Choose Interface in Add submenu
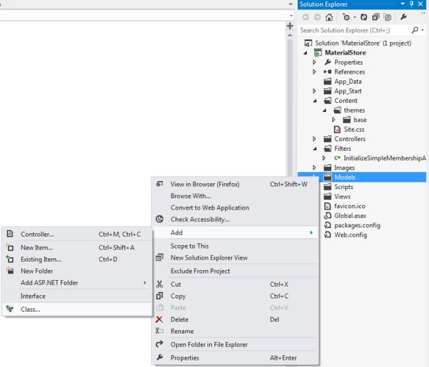Image resolution: width=429 pixels, height=367 pixels. tap(77, 296)
